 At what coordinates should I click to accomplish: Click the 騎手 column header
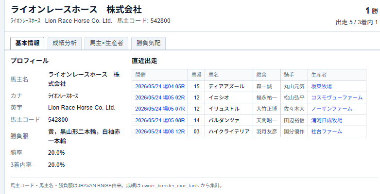coord(294,75)
